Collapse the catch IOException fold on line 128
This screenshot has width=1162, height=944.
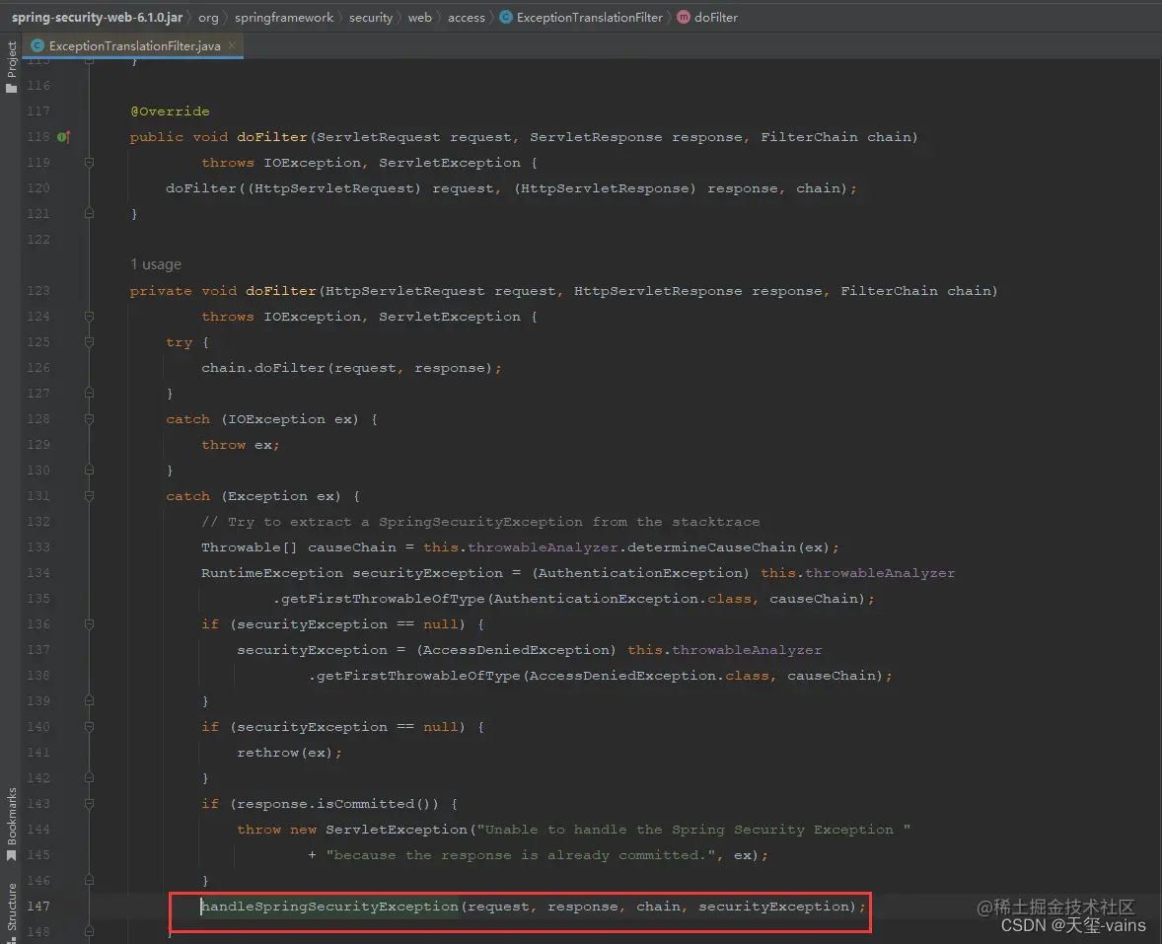point(89,419)
